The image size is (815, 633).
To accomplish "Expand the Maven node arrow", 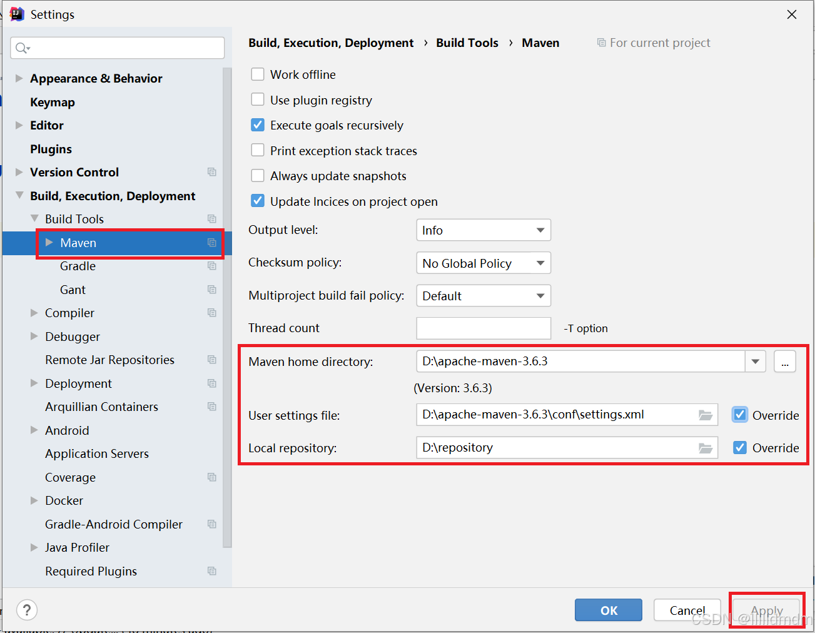I will coord(49,243).
